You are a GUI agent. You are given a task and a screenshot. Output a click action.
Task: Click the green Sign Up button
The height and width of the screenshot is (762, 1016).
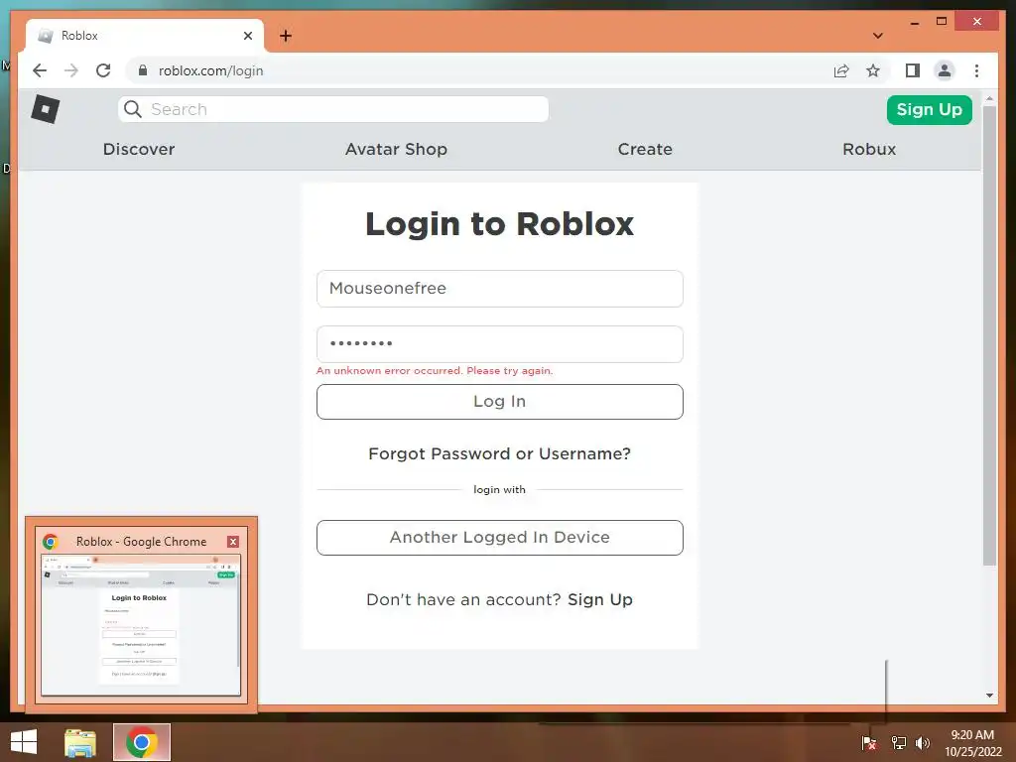pos(929,109)
